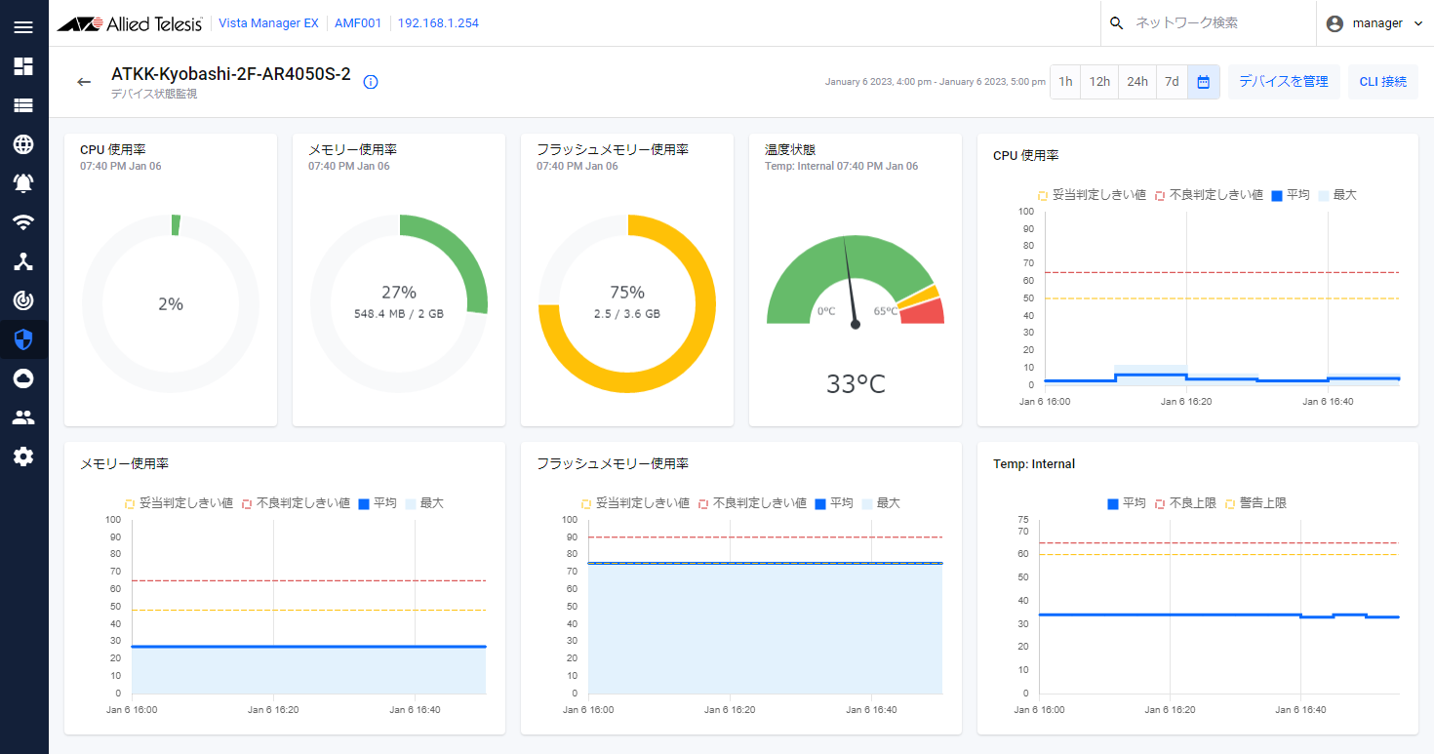
Task: Click the globe network map sidebar icon
Action: pos(23,144)
